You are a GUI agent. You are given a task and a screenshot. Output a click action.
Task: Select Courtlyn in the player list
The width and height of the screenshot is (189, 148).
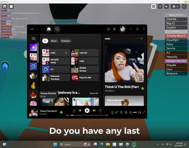coord(176,40)
